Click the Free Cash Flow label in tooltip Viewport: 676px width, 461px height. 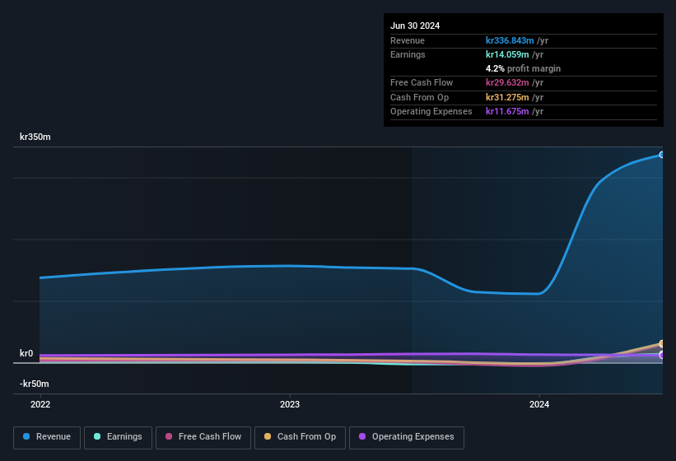coord(422,82)
